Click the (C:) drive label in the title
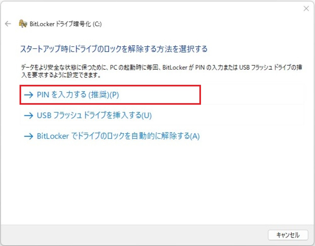The image size is (315, 246). point(97,24)
